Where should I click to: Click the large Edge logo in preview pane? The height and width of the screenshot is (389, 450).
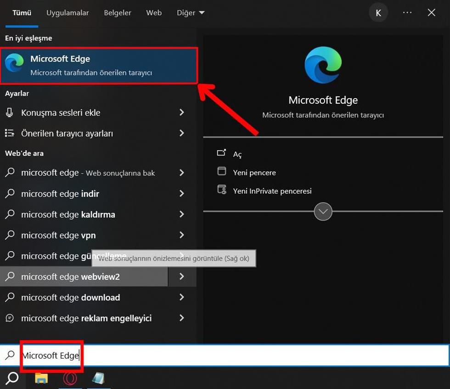pyautogui.click(x=323, y=65)
